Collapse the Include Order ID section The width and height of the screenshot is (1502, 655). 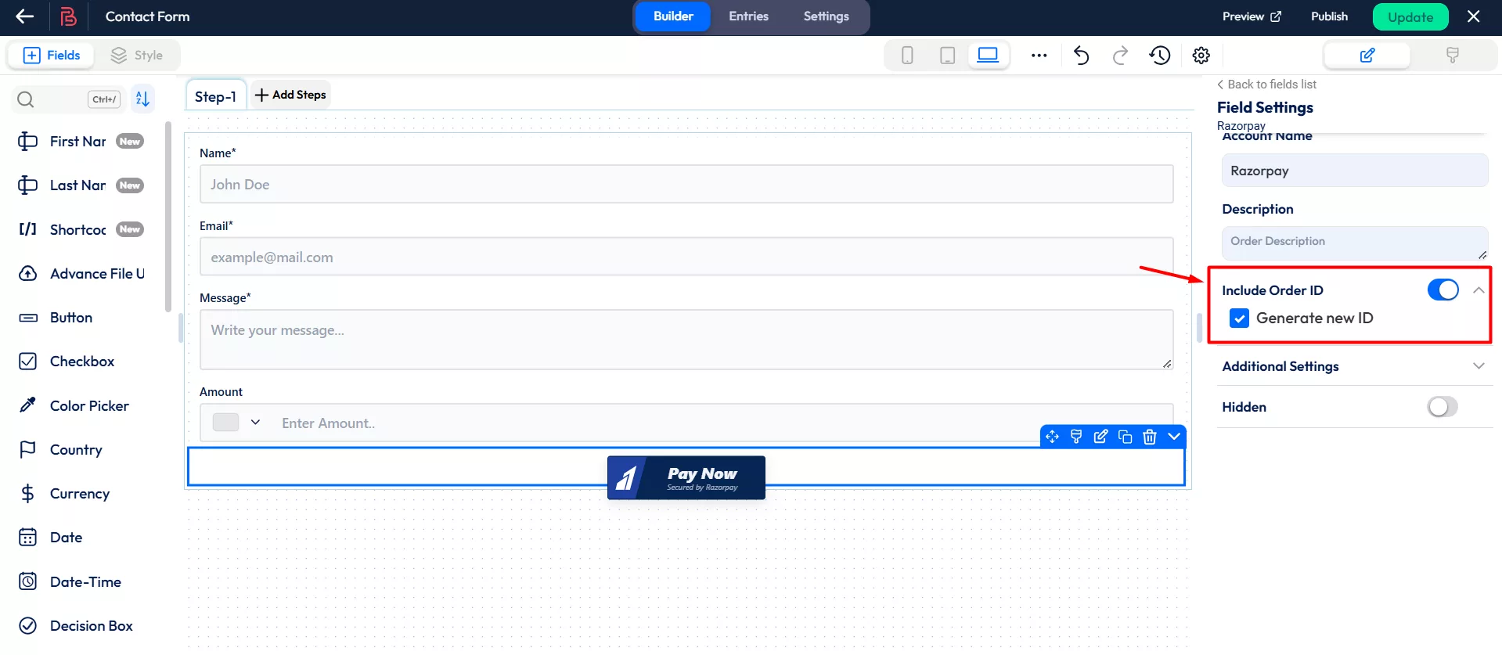click(x=1478, y=290)
